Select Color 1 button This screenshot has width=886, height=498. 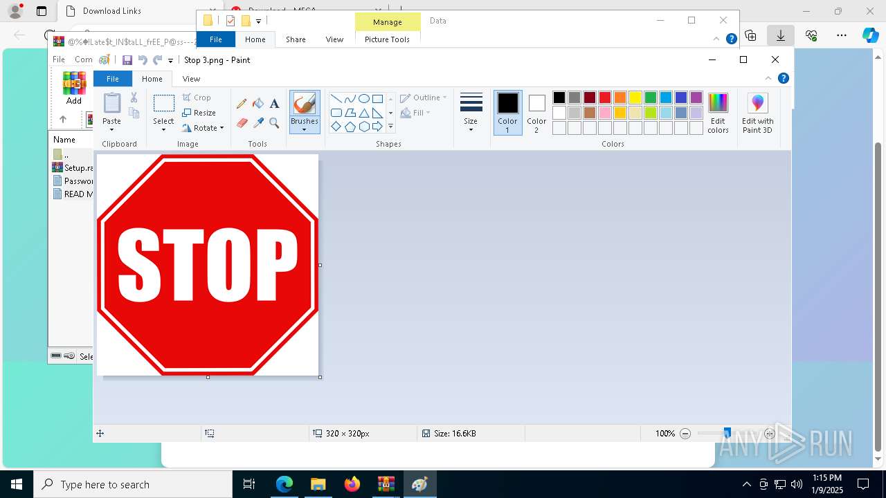click(507, 113)
